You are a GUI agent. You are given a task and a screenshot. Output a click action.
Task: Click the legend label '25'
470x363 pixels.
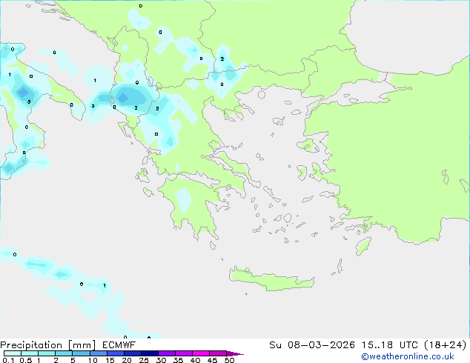pos(144,360)
